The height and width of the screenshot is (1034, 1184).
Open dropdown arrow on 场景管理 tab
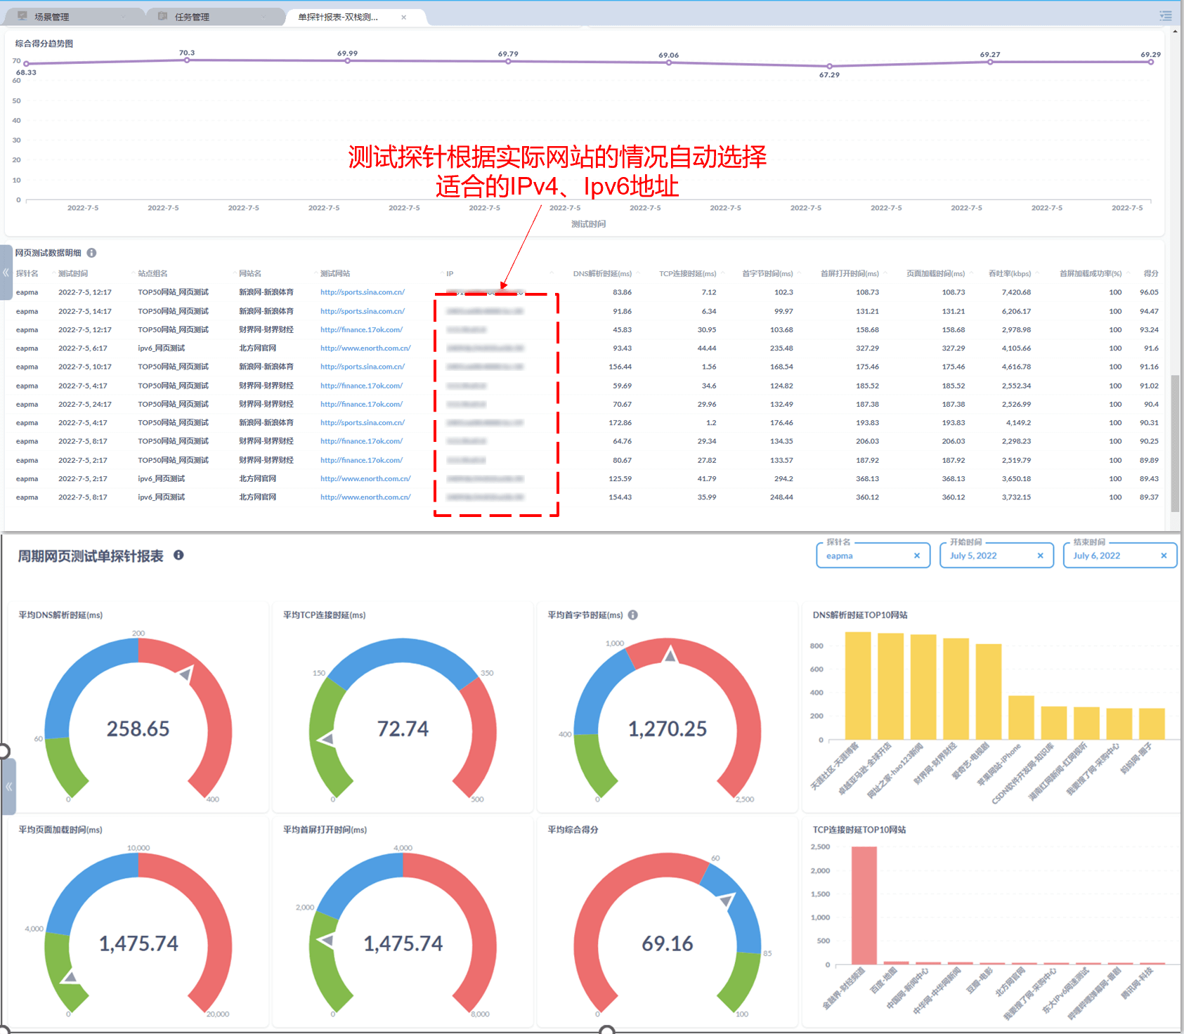pyautogui.click(x=124, y=17)
